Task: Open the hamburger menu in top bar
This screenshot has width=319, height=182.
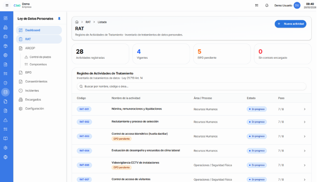Action: point(7,5)
